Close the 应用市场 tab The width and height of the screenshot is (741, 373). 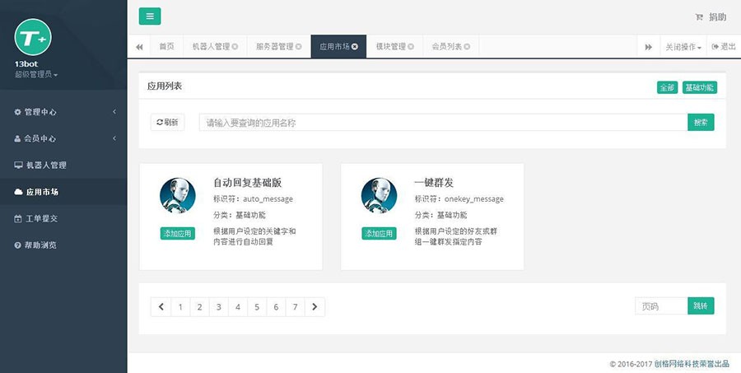coord(355,47)
